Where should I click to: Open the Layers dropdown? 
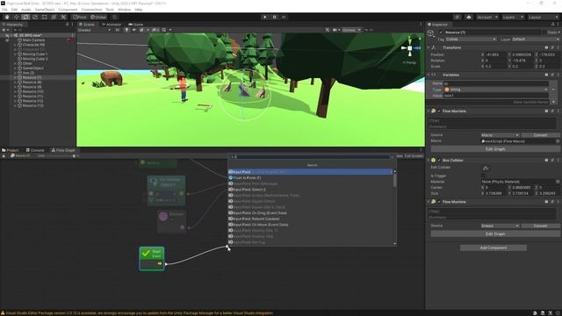pyautogui.click(x=513, y=18)
